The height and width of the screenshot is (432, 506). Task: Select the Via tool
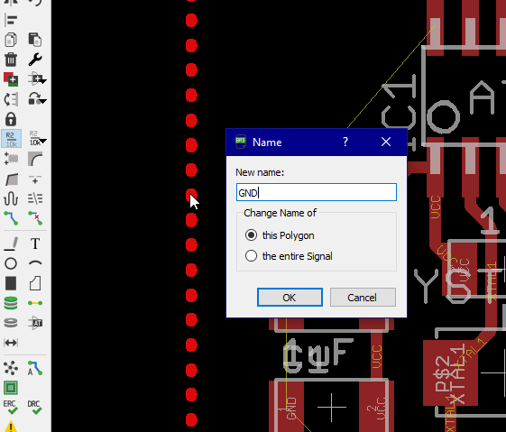(11, 303)
